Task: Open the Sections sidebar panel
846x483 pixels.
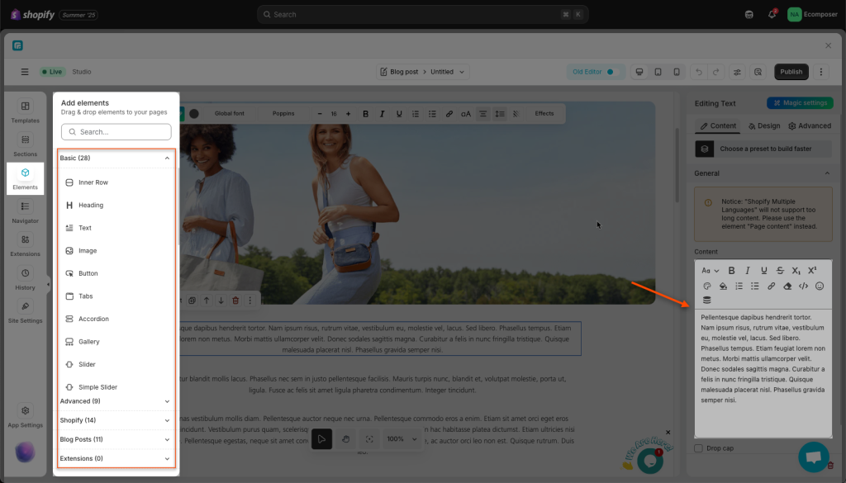Action: [25, 145]
